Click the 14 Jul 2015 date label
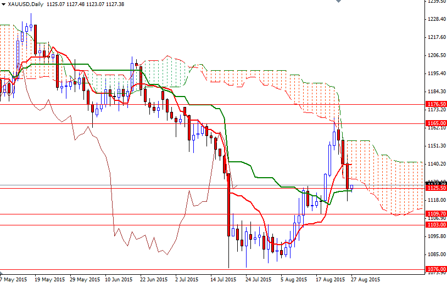Viewport: 447px width, 283px height. (x=223, y=280)
